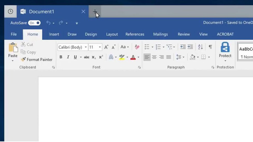253x142 pixels.
Task: Open the Mailings tab
Action: [x=160, y=34]
